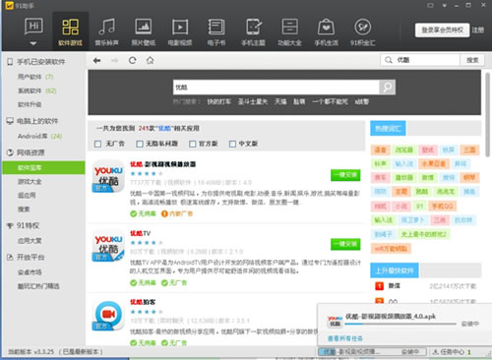Open the title bar dropdown menu arrow
This screenshot has height=360, width=492.
pyautogui.click(x=445, y=5)
